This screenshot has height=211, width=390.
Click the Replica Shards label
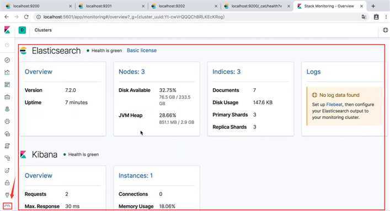[229, 127]
